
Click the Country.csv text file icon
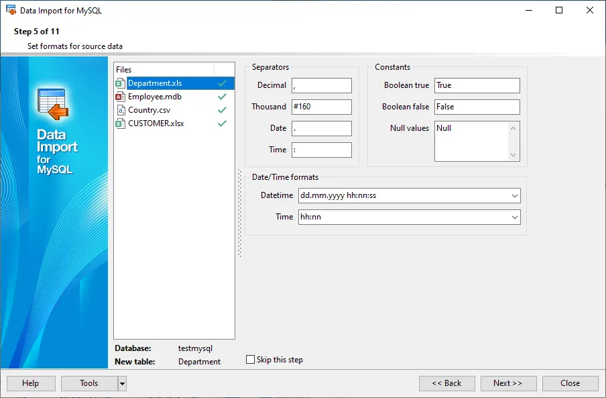pos(121,110)
